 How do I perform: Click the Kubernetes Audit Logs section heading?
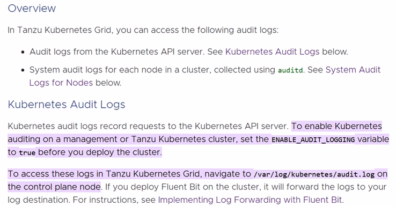coord(67,105)
